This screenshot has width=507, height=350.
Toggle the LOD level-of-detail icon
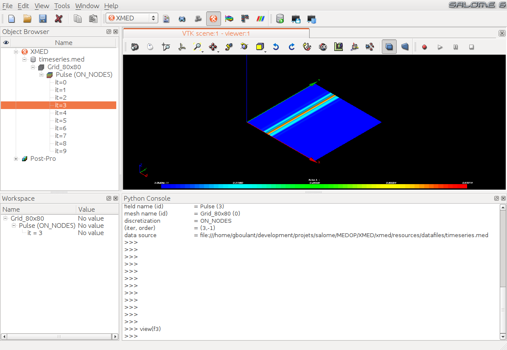click(x=323, y=47)
